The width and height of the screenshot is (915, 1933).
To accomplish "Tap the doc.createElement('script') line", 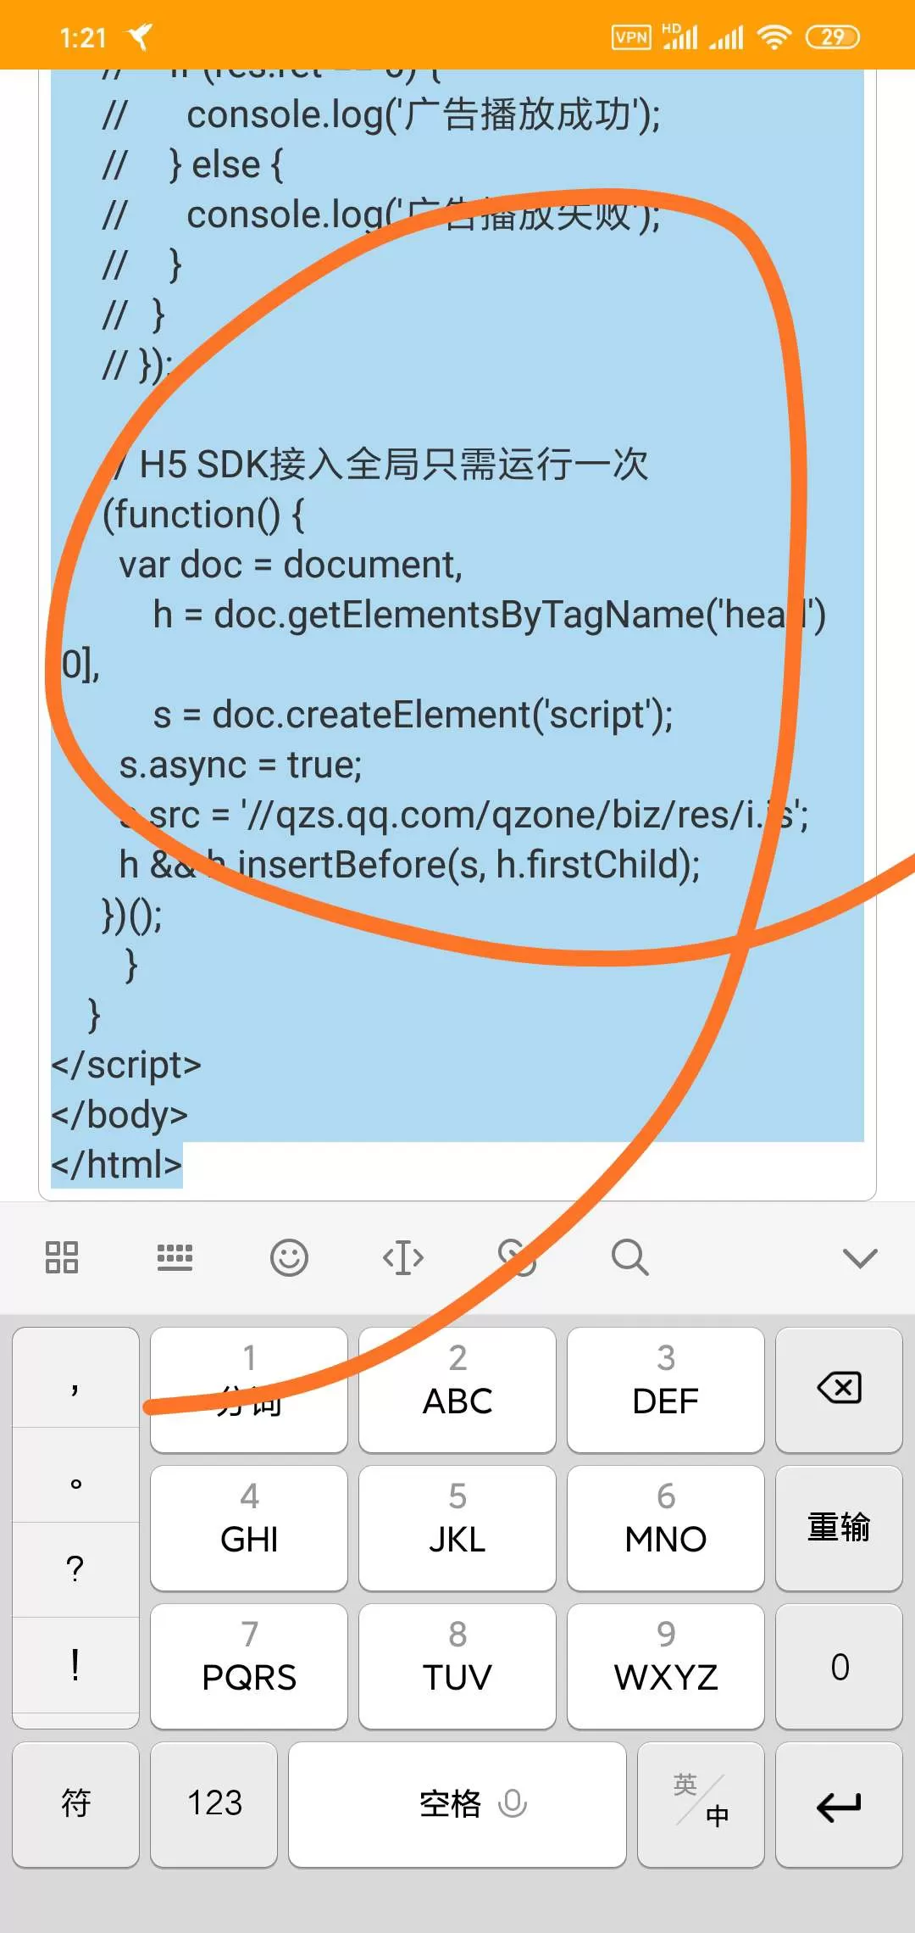I will point(413,715).
